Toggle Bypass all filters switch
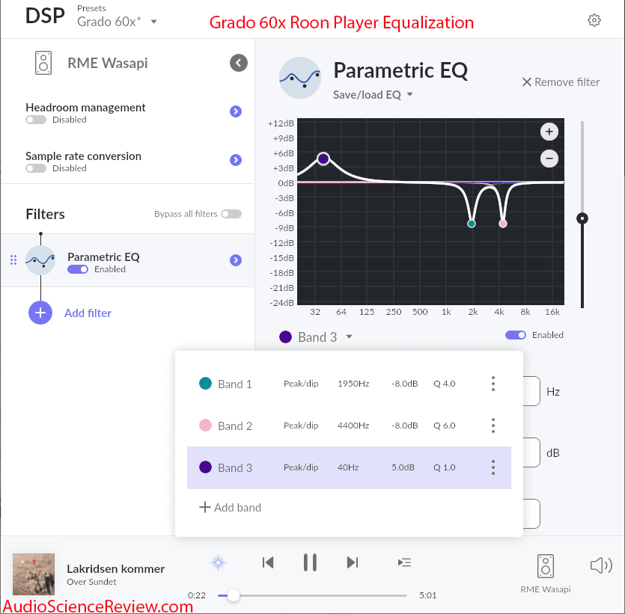 point(231,214)
